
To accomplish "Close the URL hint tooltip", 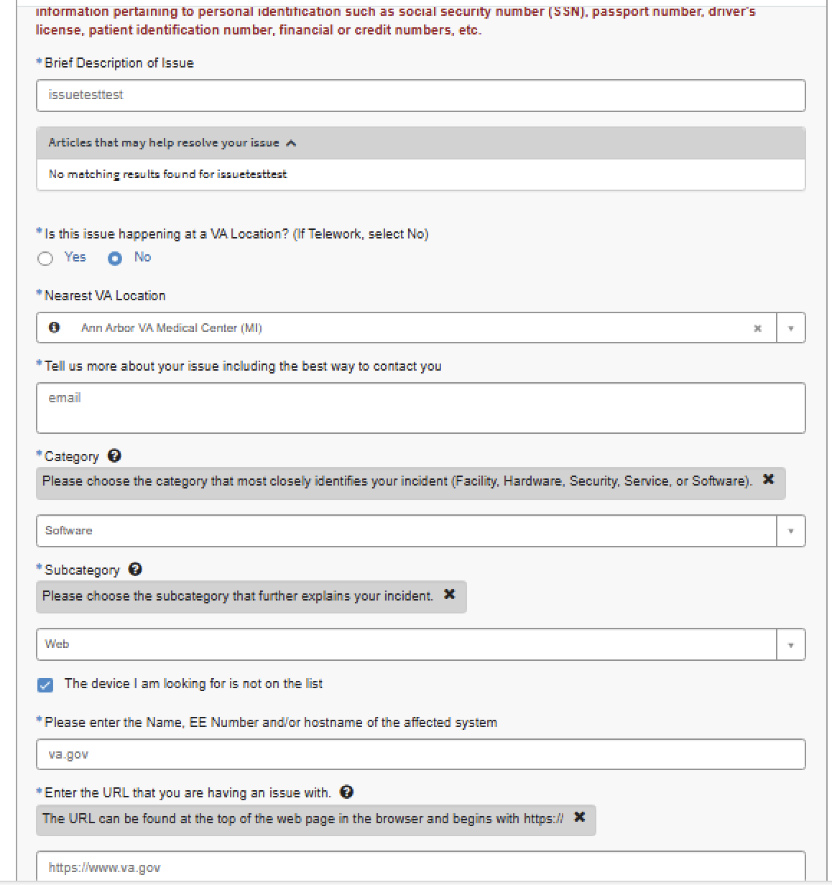I will point(580,817).
